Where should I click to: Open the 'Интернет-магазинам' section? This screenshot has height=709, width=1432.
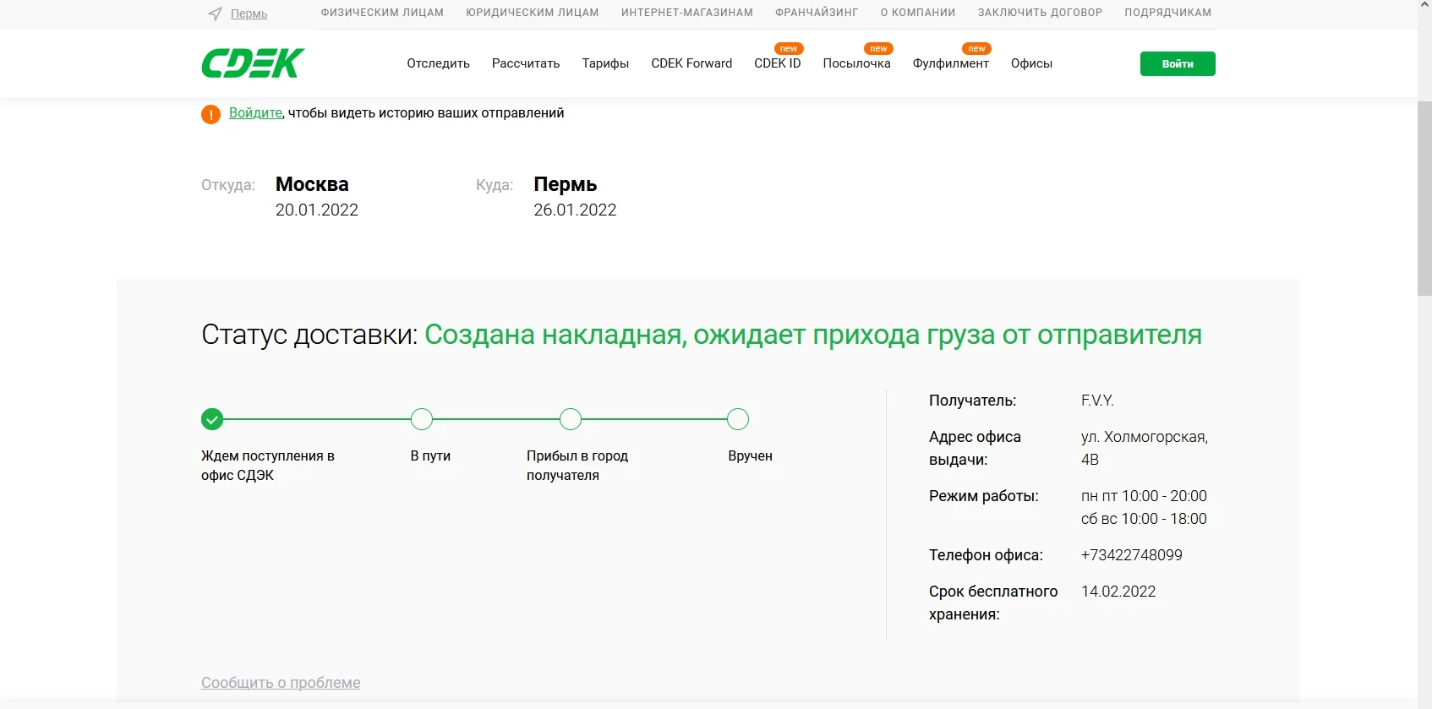pyautogui.click(x=687, y=13)
